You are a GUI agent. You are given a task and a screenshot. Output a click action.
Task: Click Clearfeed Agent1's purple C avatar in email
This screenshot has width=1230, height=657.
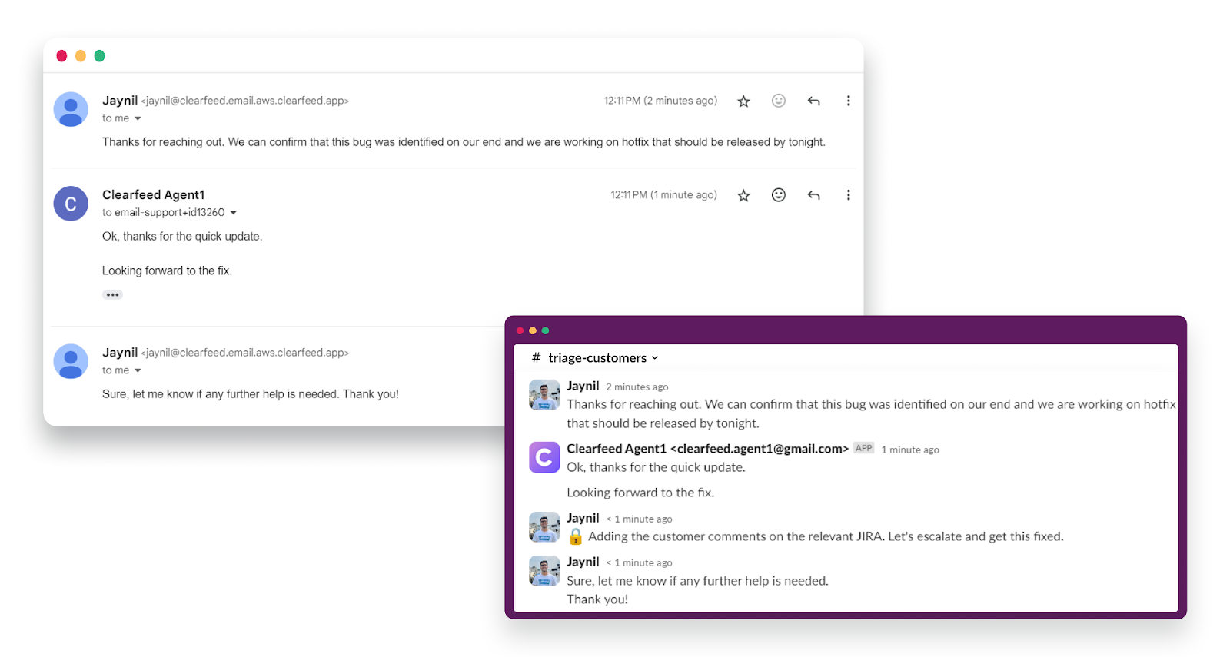(x=71, y=204)
